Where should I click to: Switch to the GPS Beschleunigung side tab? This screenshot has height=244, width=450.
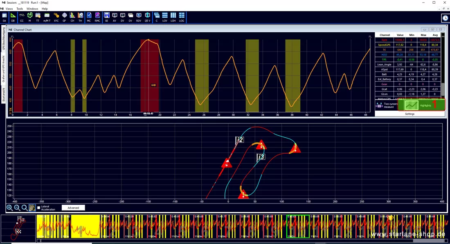pos(4,39)
